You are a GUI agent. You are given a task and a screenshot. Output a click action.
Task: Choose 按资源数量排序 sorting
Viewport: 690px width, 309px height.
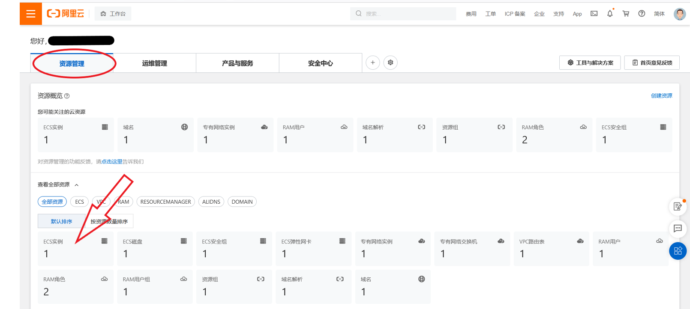coord(109,221)
